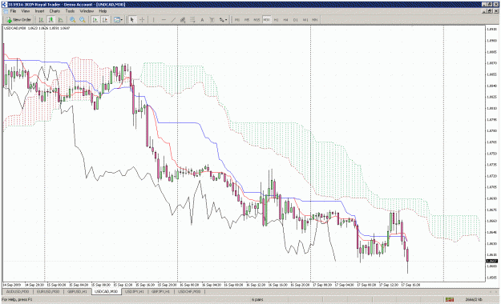
Task: Select the equidistant channel tool
Action: point(183,20)
